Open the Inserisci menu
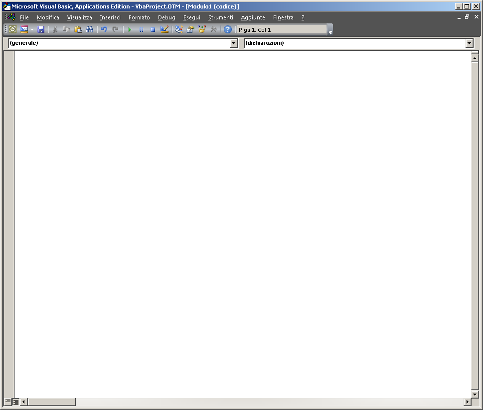483x410 pixels. pyautogui.click(x=110, y=17)
